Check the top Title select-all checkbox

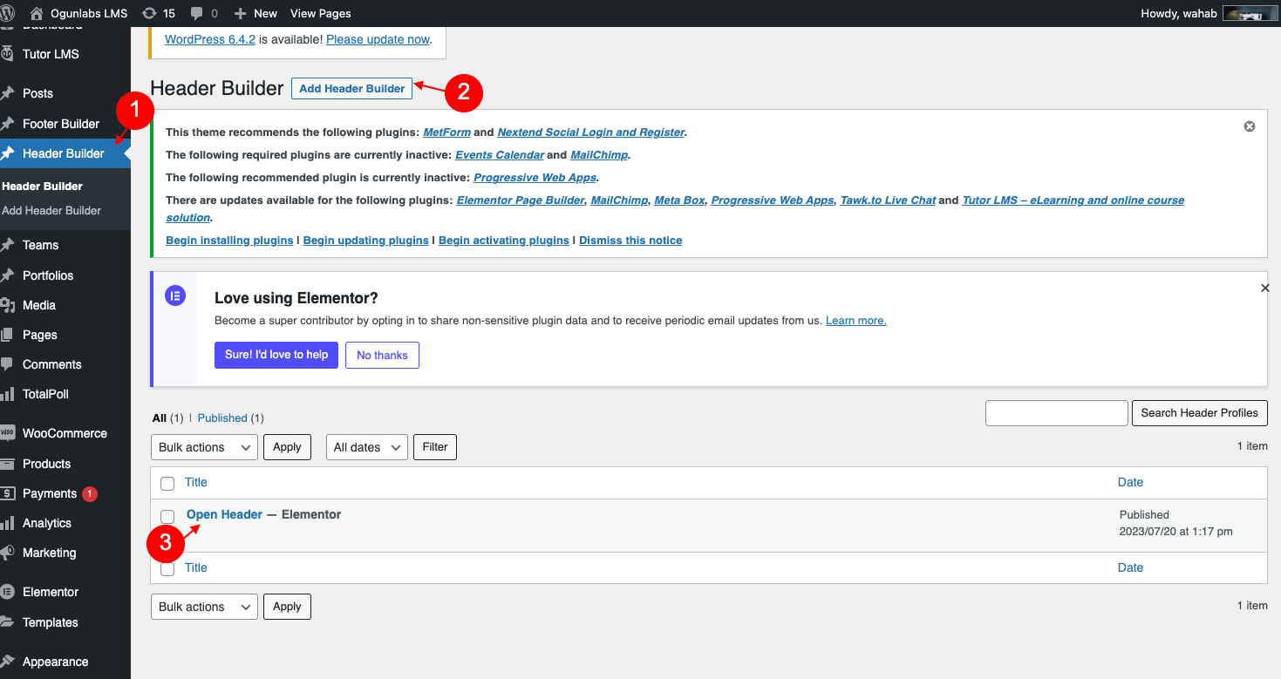(x=167, y=483)
